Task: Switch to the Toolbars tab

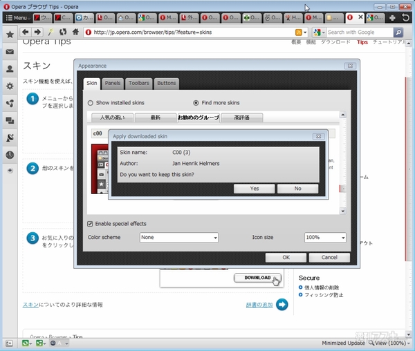Action: [x=139, y=83]
